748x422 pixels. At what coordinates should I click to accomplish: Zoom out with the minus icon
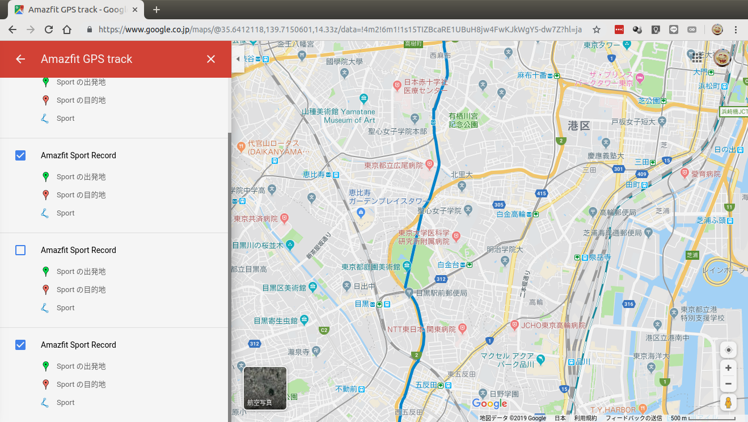728,383
